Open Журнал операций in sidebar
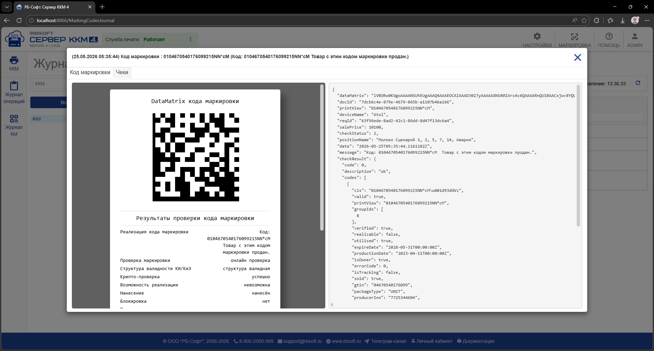This screenshot has height=351, width=654. pos(14,93)
